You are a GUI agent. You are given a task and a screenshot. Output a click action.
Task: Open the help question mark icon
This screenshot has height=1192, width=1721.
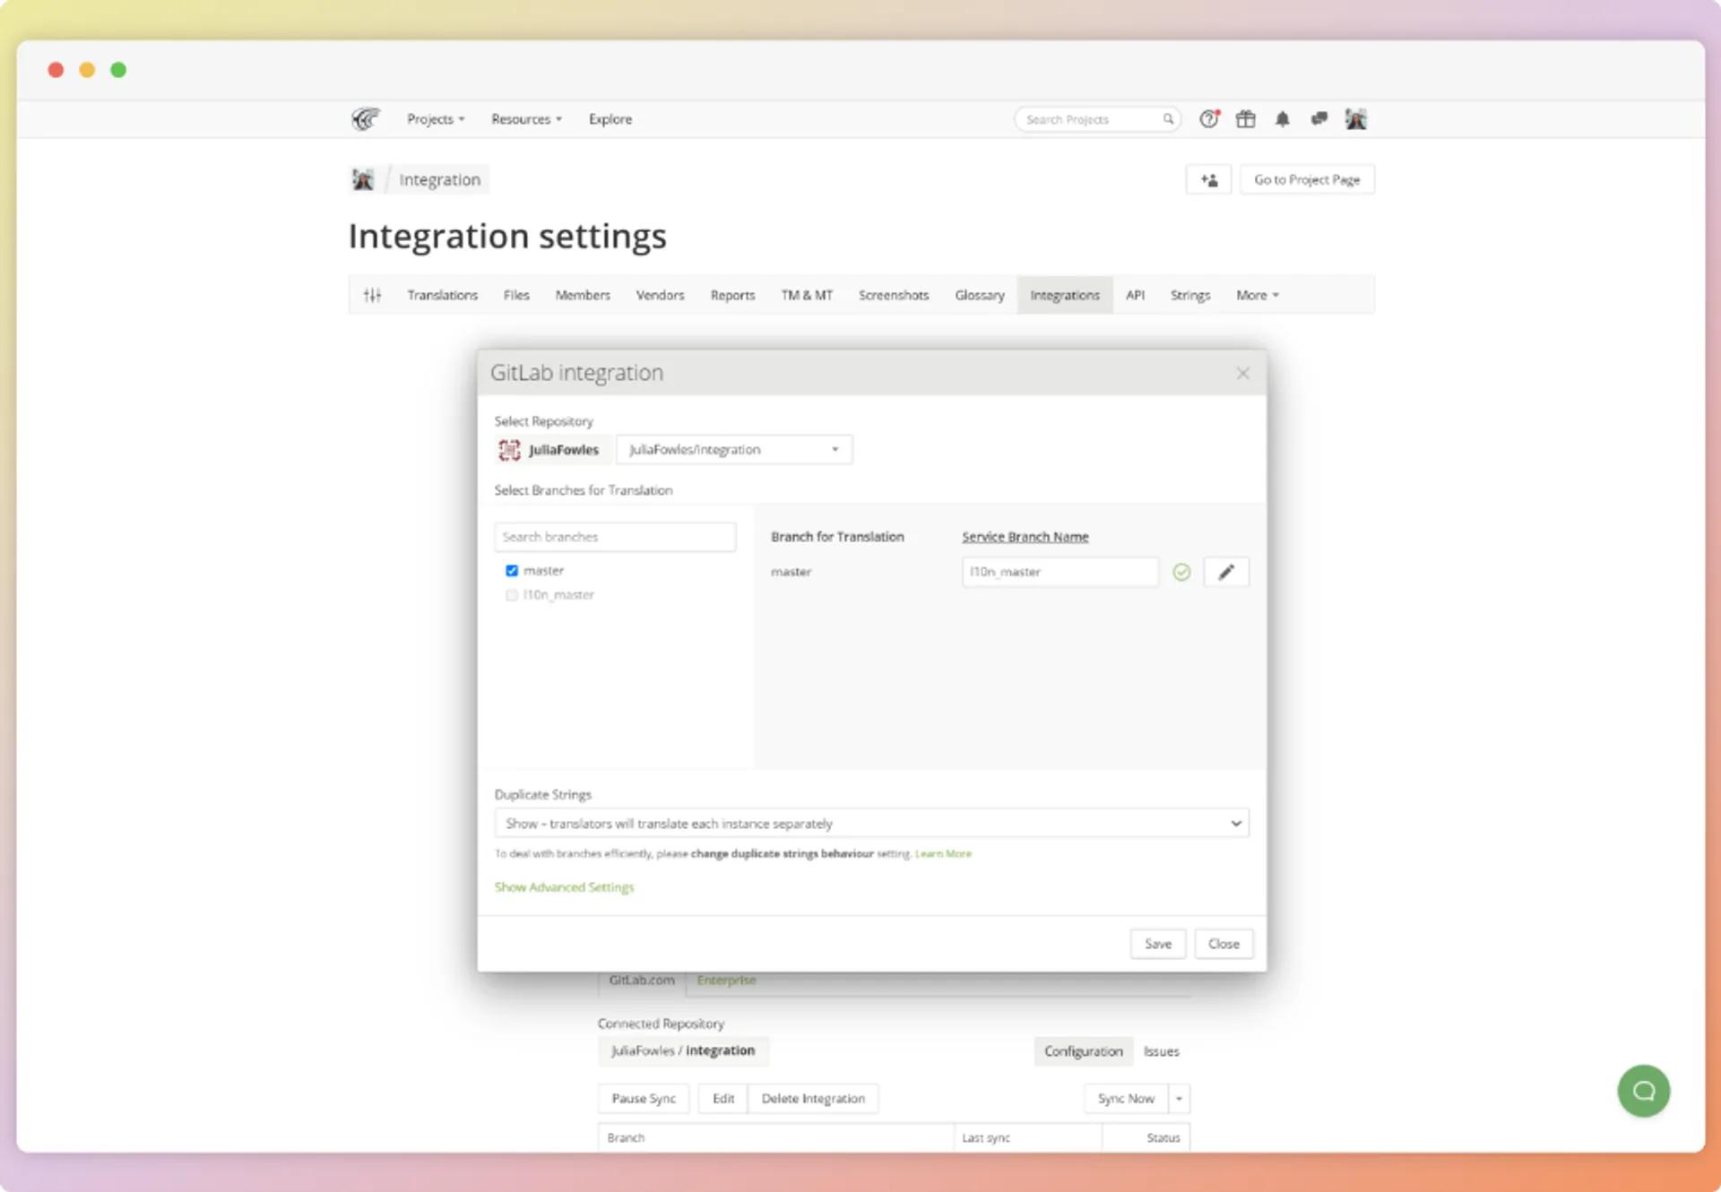1209,119
